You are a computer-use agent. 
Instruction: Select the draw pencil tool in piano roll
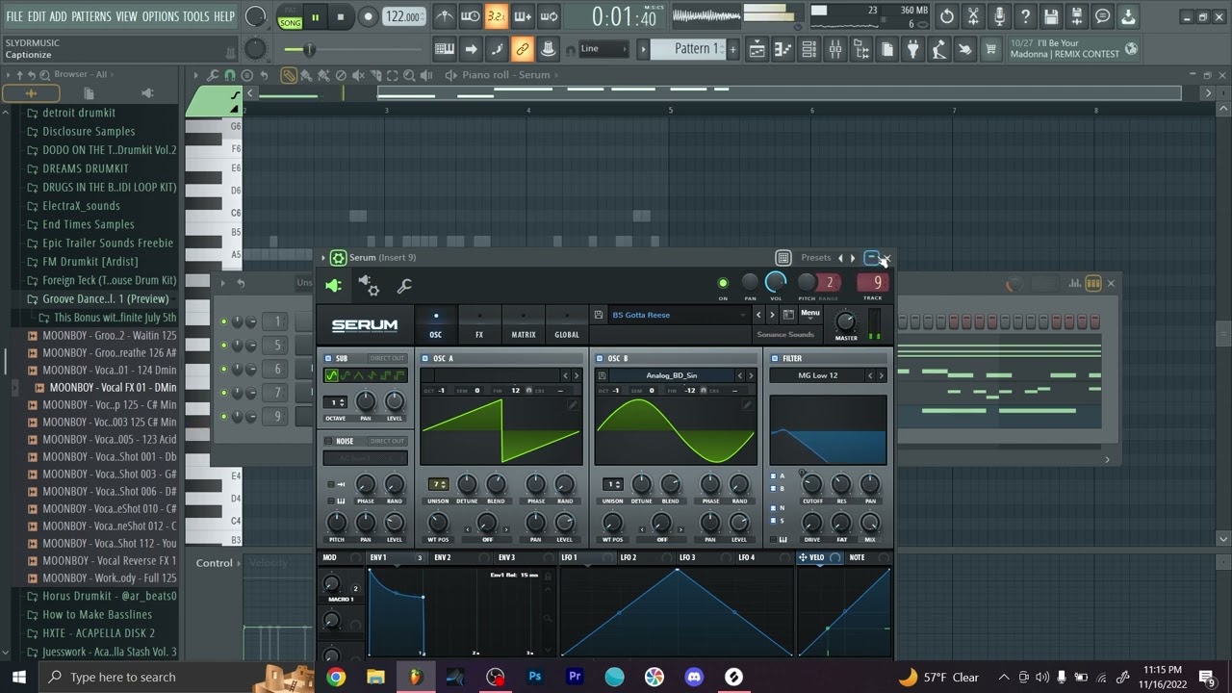pos(289,75)
